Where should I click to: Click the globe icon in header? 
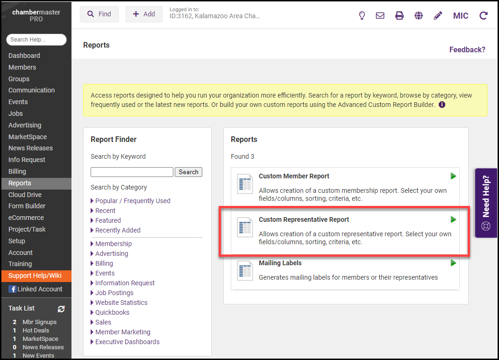[419, 15]
